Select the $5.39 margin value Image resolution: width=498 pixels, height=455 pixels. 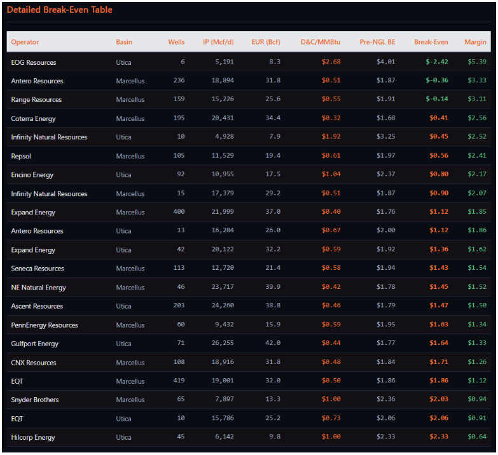[x=477, y=62]
